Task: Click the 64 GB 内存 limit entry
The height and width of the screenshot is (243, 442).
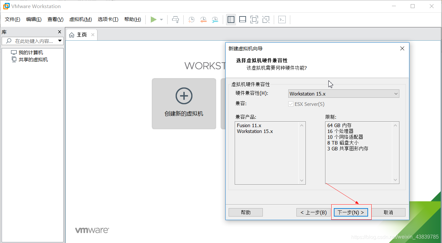Action: point(339,126)
